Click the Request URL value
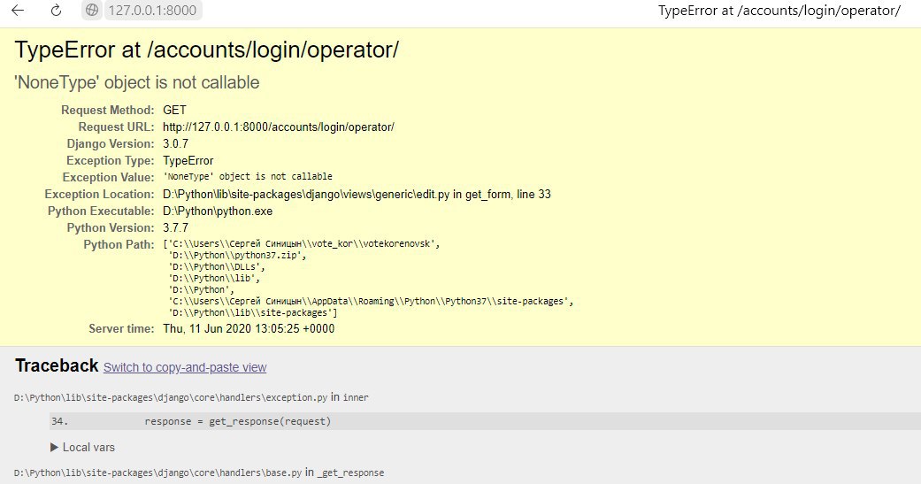Image resolution: width=921 pixels, height=484 pixels. 279,127
